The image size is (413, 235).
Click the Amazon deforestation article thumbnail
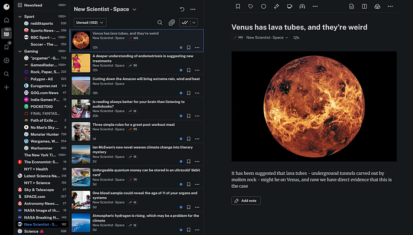click(x=81, y=86)
